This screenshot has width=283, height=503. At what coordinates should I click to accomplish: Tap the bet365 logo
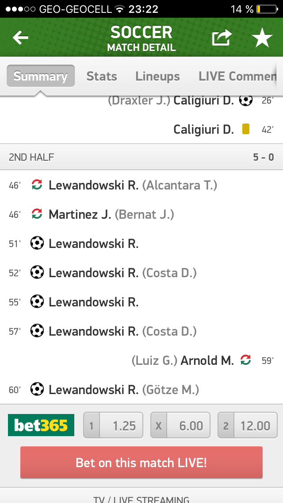pos(41,425)
